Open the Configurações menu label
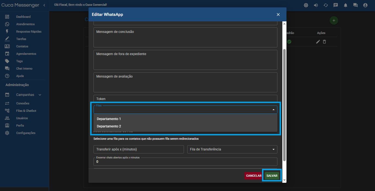Viewport: 375px width, 191px height. coord(26,133)
